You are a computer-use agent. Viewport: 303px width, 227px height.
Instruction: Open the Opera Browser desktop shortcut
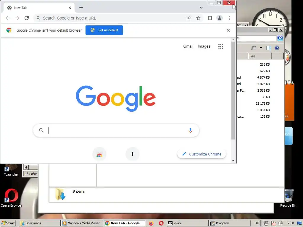[11, 198]
